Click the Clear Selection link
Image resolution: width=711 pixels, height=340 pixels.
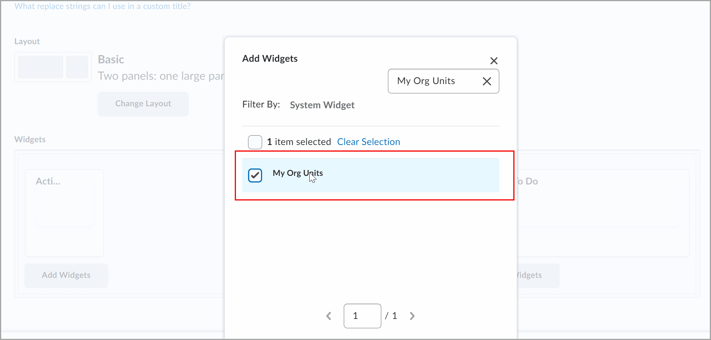(x=368, y=141)
